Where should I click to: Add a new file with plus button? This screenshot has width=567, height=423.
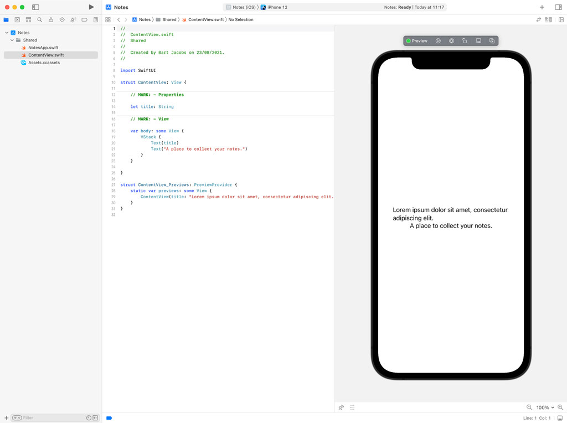(6, 417)
